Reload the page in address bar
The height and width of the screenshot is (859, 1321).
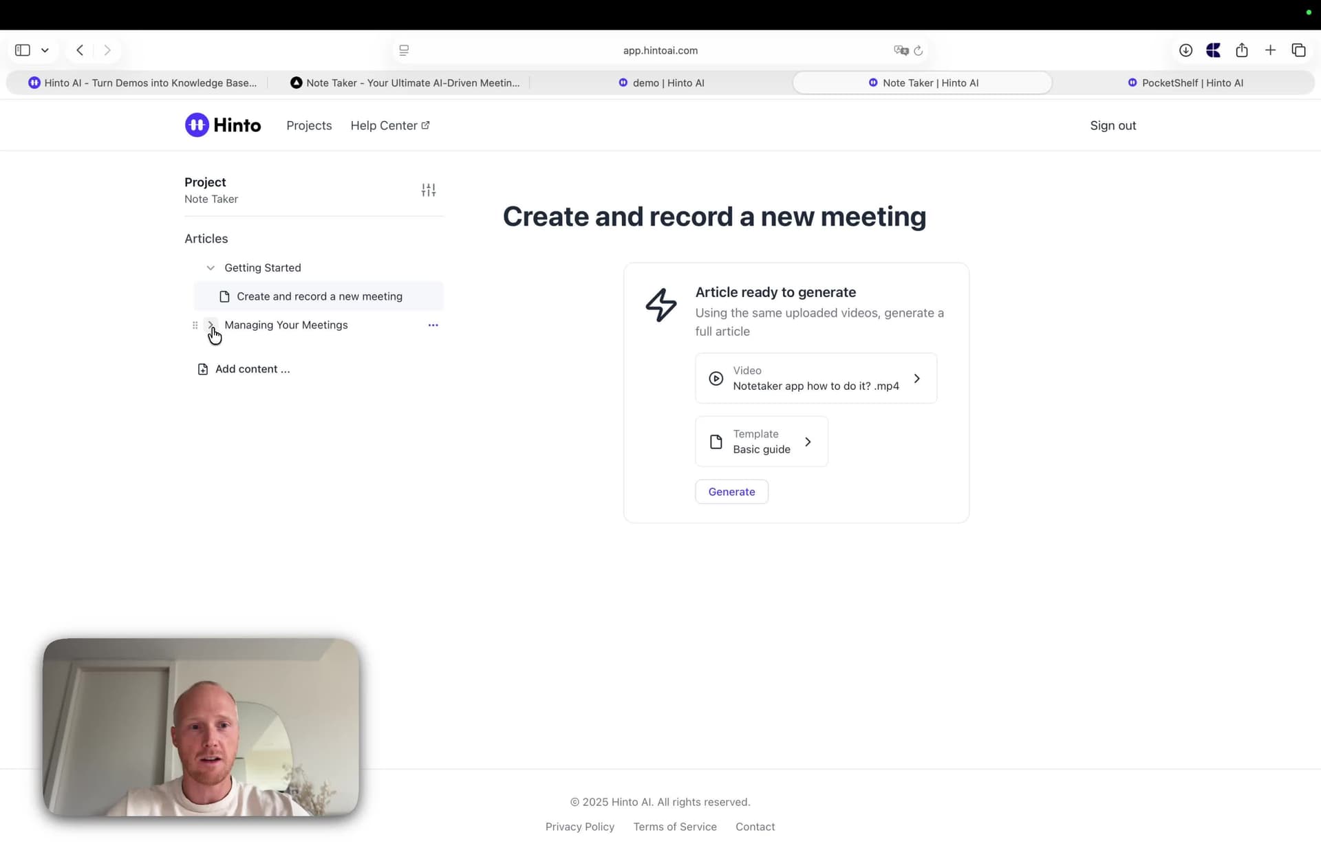pyautogui.click(x=918, y=50)
